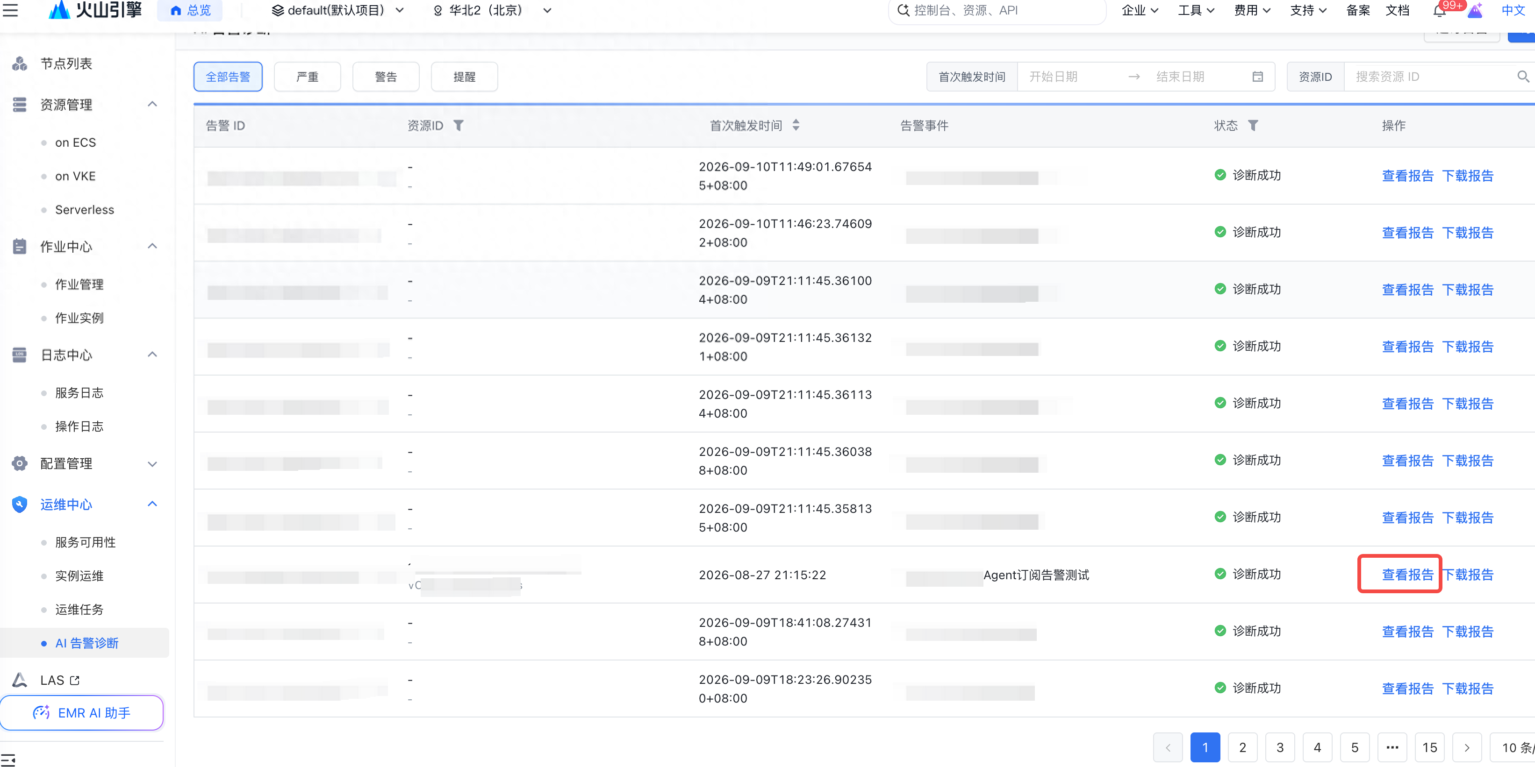Collapse the 日志中心 section
This screenshot has width=1535, height=767.
152,355
